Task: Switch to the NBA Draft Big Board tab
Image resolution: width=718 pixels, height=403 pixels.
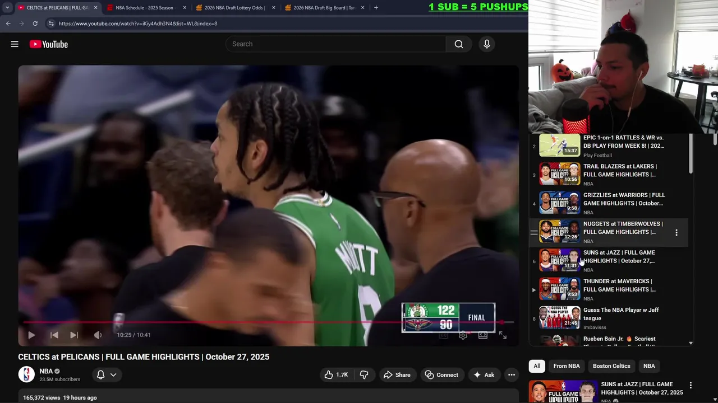Action: pos(324,8)
